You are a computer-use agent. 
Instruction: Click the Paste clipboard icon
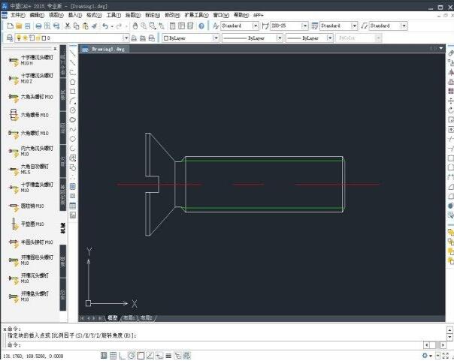pos(85,26)
